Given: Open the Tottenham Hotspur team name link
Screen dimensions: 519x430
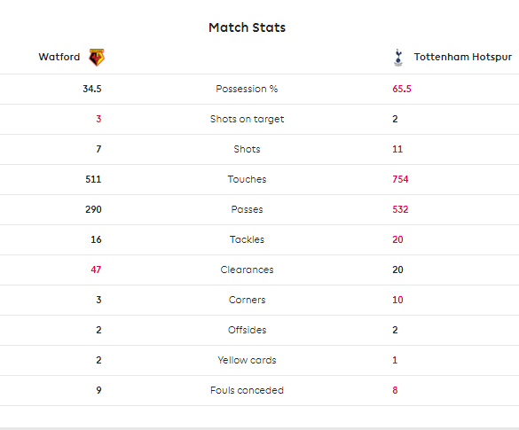Looking at the screenshot, I should pyautogui.click(x=463, y=57).
